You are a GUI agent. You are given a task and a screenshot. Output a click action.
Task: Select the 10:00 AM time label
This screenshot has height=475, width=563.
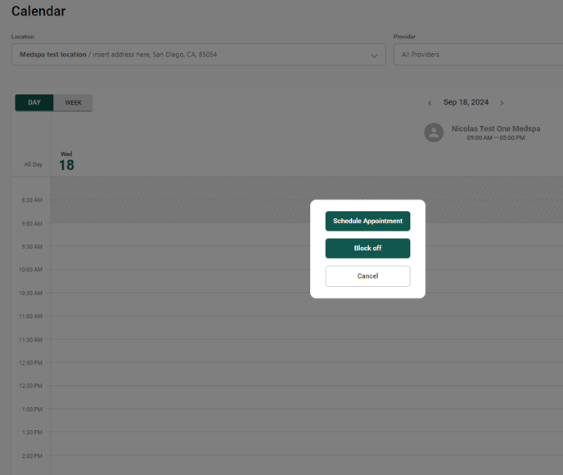tap(30, 270)
